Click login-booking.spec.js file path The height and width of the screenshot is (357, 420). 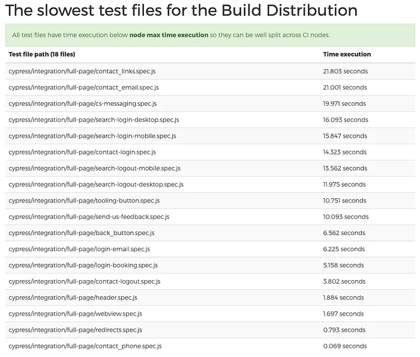point(83,265)
